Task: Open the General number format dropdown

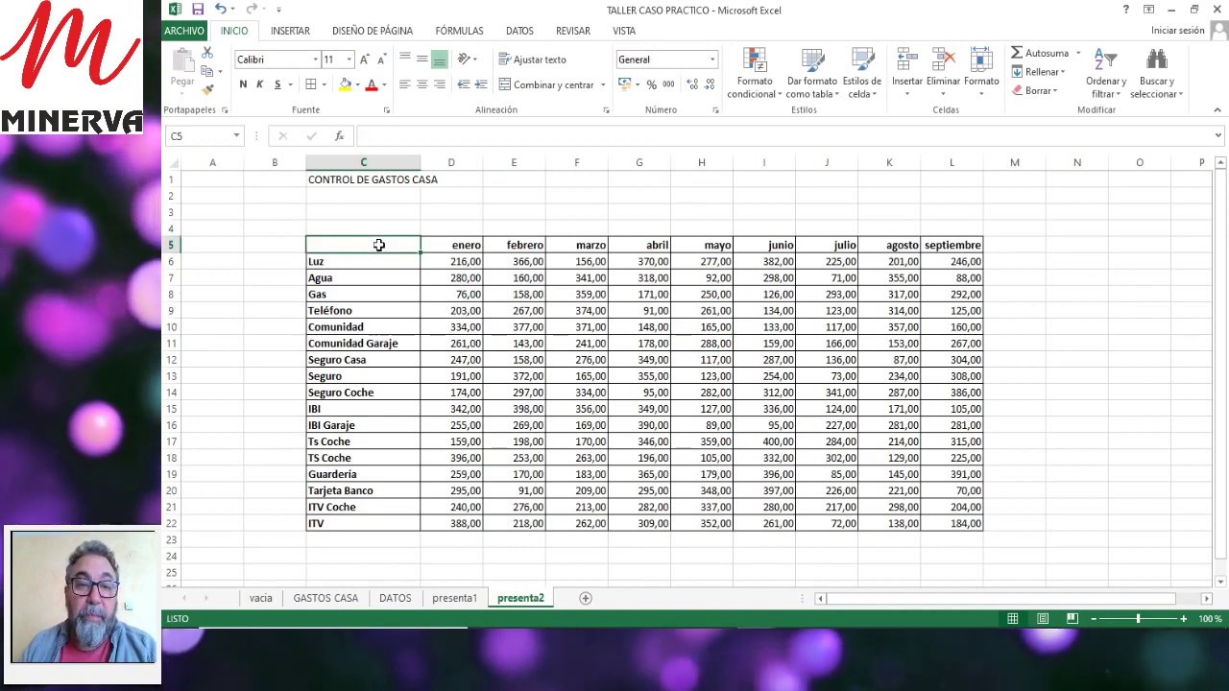Action: coord(712,60)
